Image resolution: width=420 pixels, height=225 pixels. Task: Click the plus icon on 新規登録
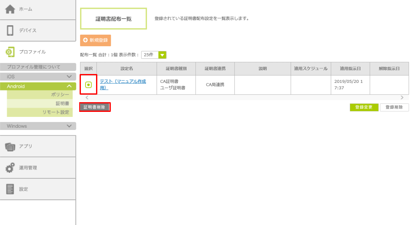coord(85,40)
